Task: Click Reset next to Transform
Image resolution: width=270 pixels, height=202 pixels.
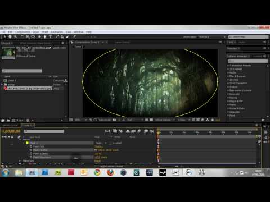Action: [97, 161]
